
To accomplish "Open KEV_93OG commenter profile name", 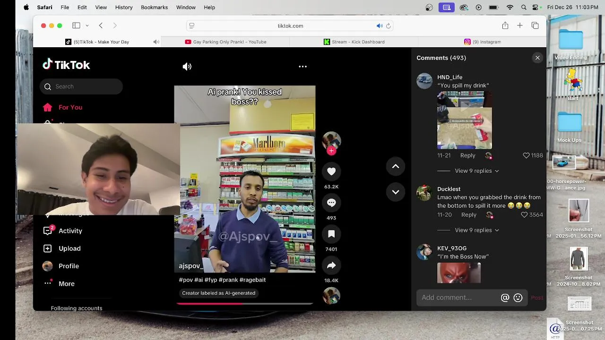I will pos(452,248).
